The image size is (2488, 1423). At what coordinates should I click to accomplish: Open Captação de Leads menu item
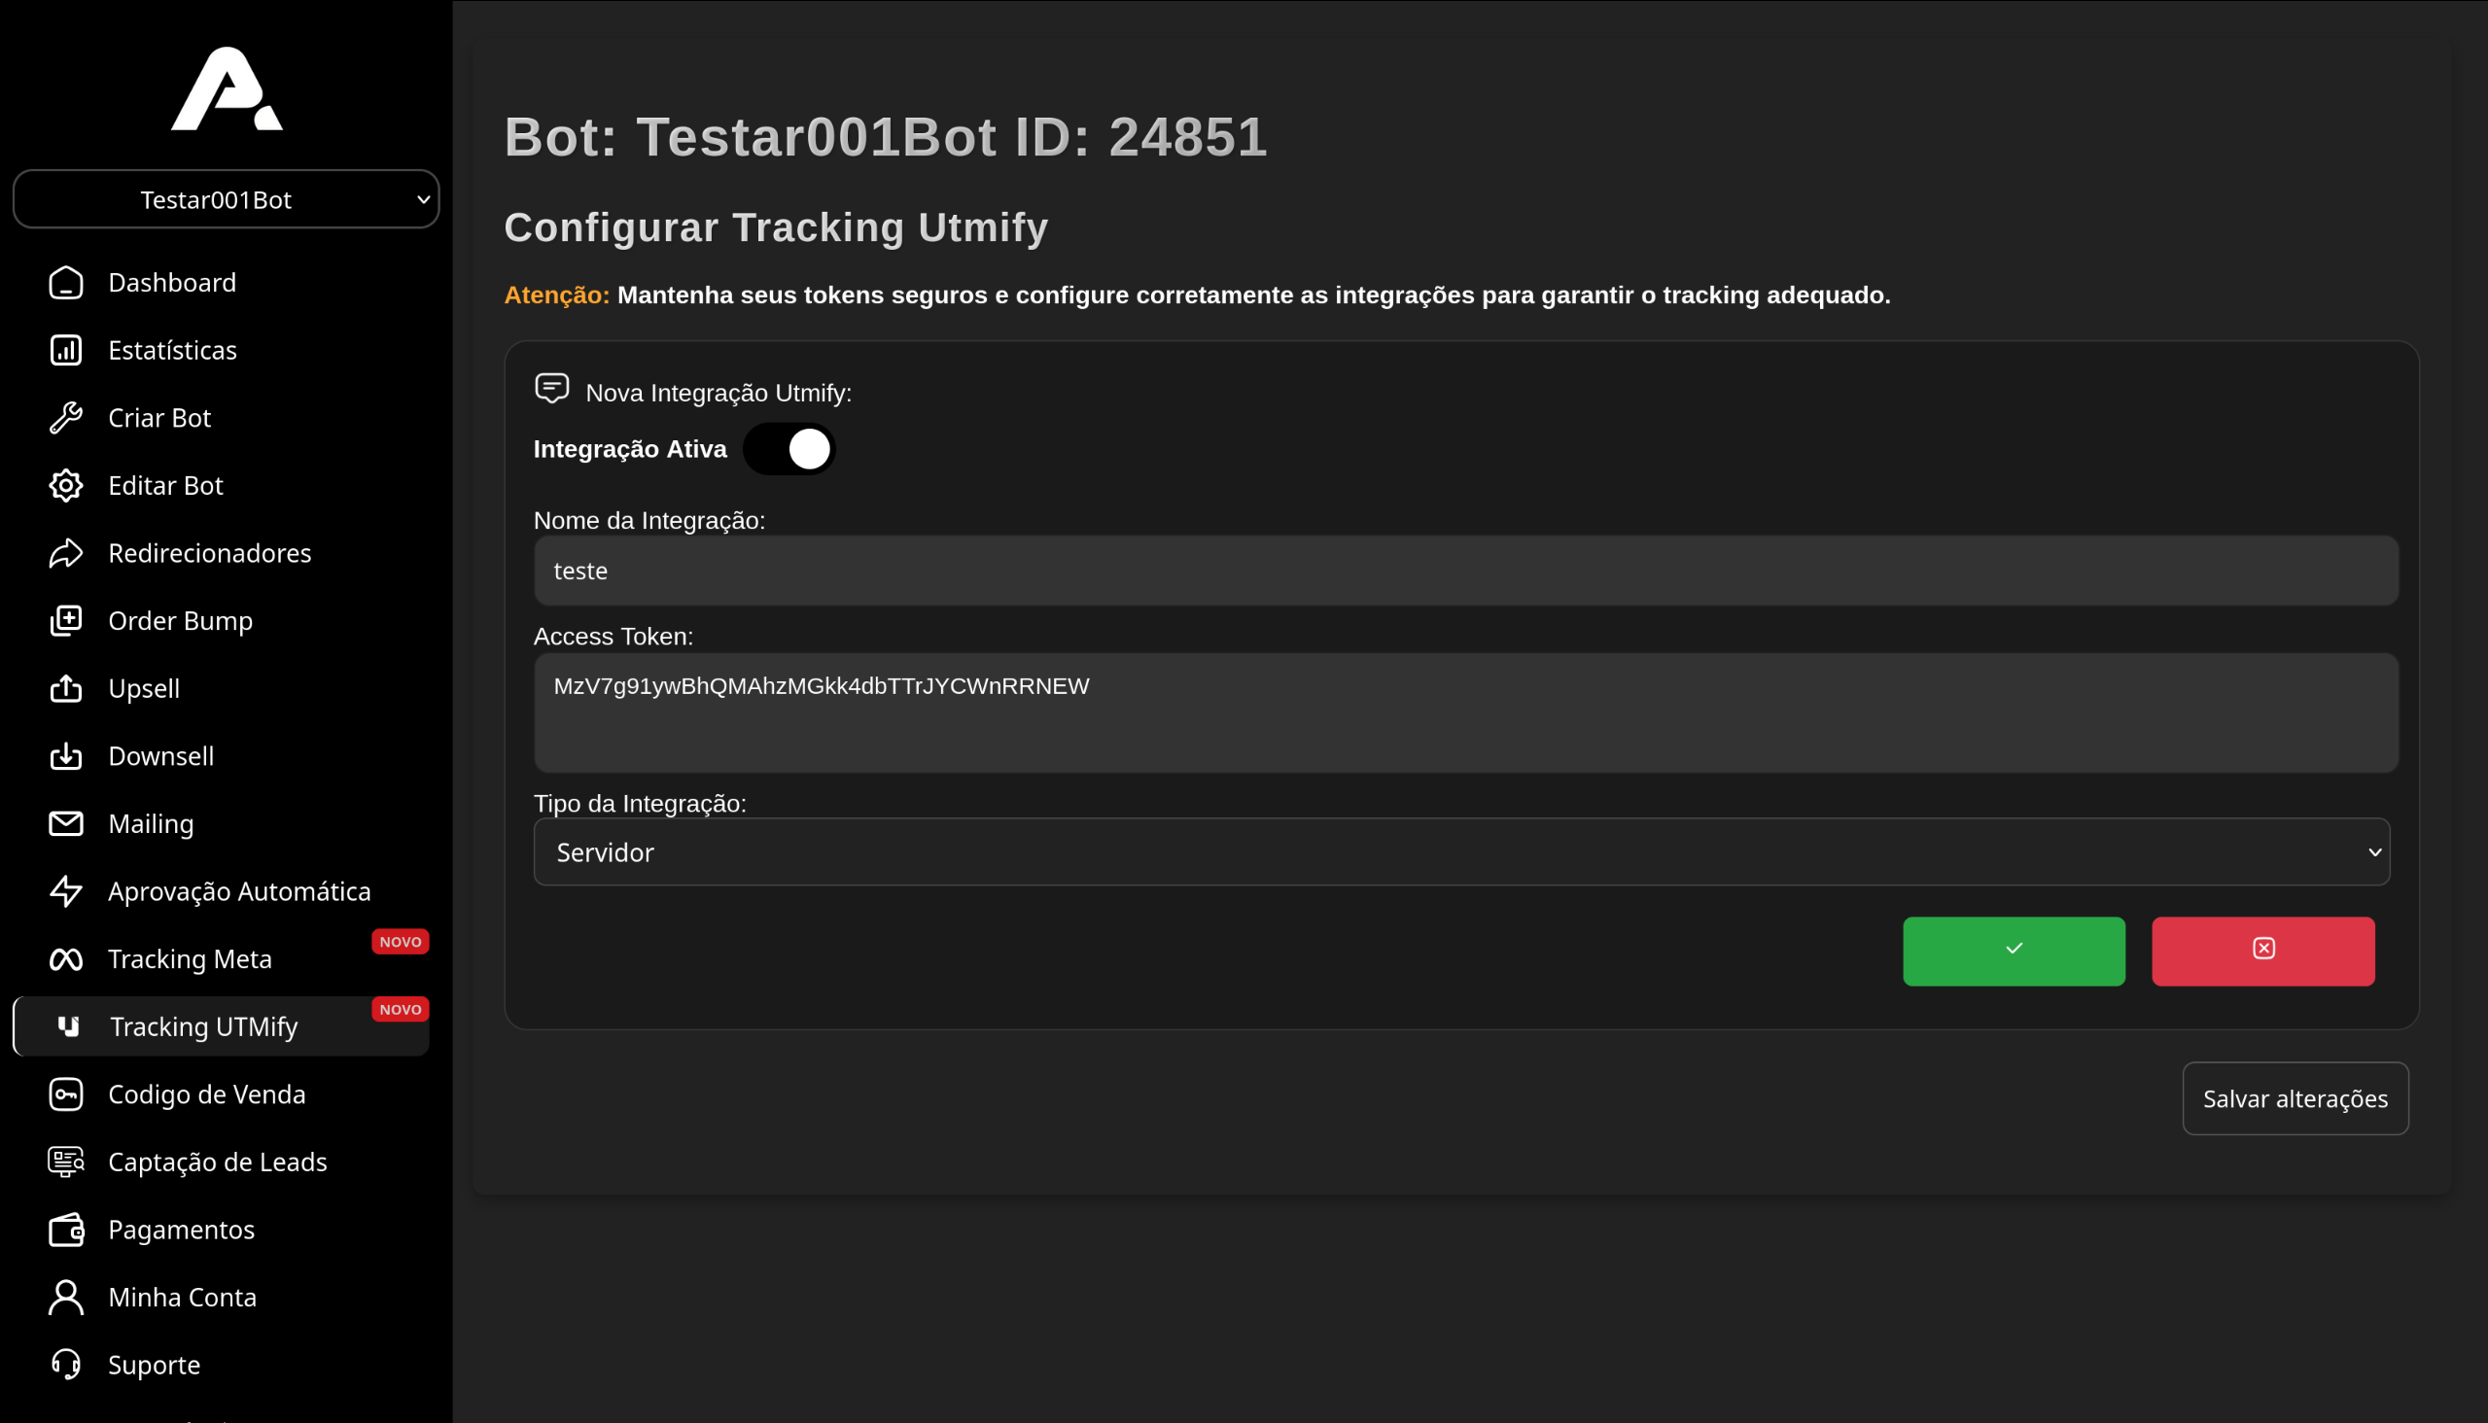click(x=221, y=1163)
